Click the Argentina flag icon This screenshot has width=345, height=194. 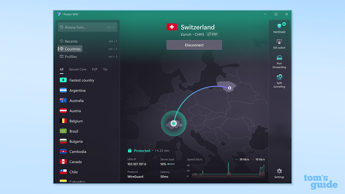pyautogui.click(x=63, y=90)
